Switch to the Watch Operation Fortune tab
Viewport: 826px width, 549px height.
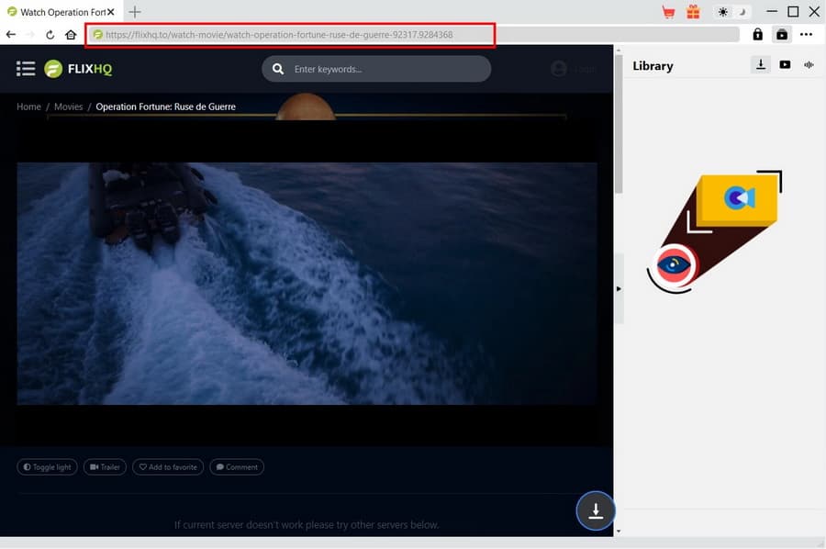[x=57, y=12]
